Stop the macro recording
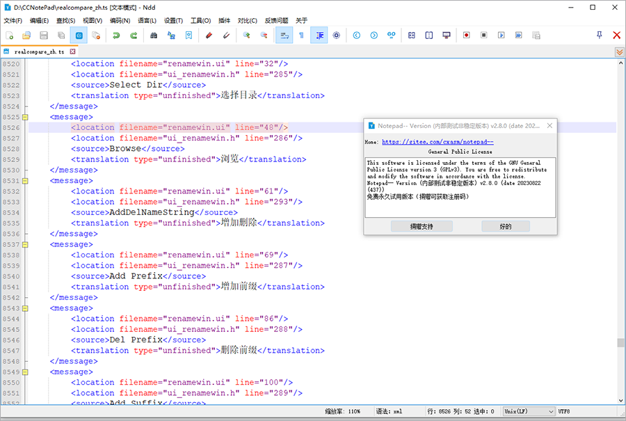 click(483, 35)
